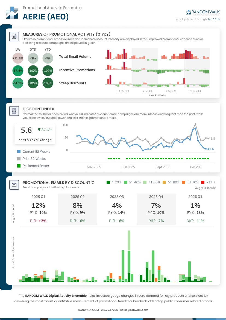Viewport: 226px width, 320px height.
Task: Click the 12% average discount for 2025 Q1
Action: click(x=39, y=205)
